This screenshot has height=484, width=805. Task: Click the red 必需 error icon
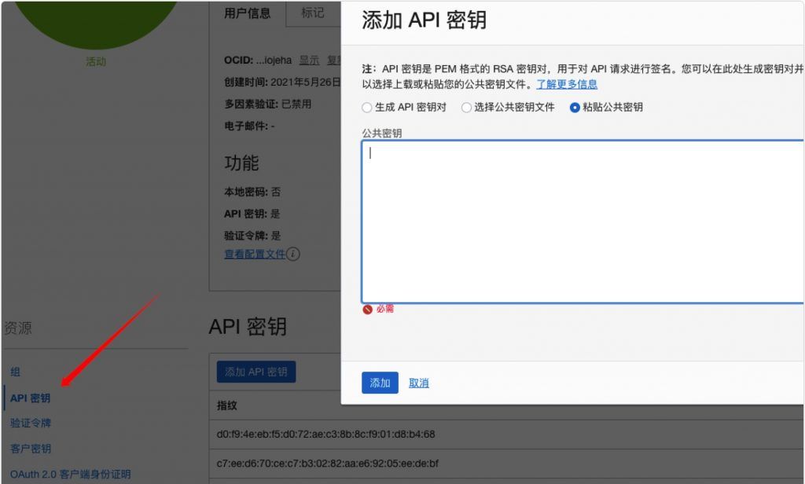coord(367,309)
